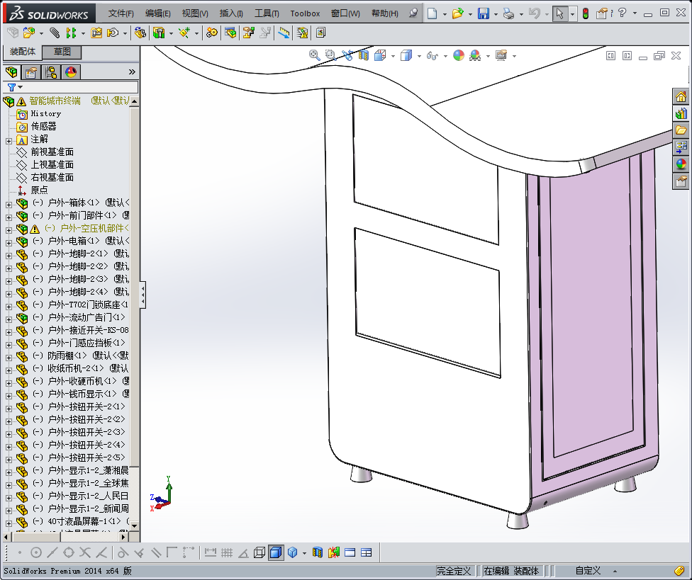Viewport: 692px width, 580px height.
Task: Toggle the pushpin to keep menu visible
Action: (x=413, y=13)
